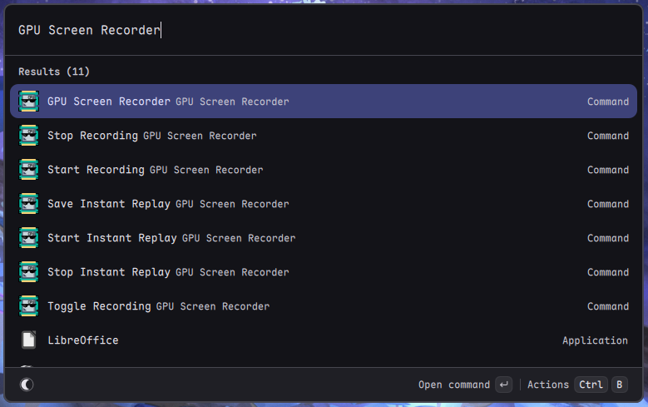Click Command label on Save Instant Replay row
Image resolution: width=648 pixels, height=407 pixels.
pos(608,204)
